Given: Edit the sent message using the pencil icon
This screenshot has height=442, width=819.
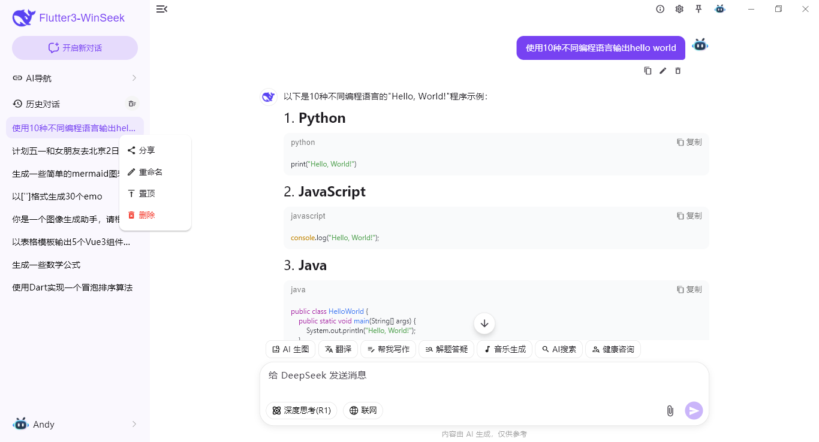Looking at the screenshot, I should coord(663,71).
